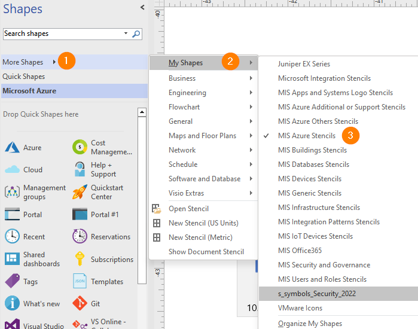
Task: Click the search magnifier icon
Action: click(x=136, y=34)
